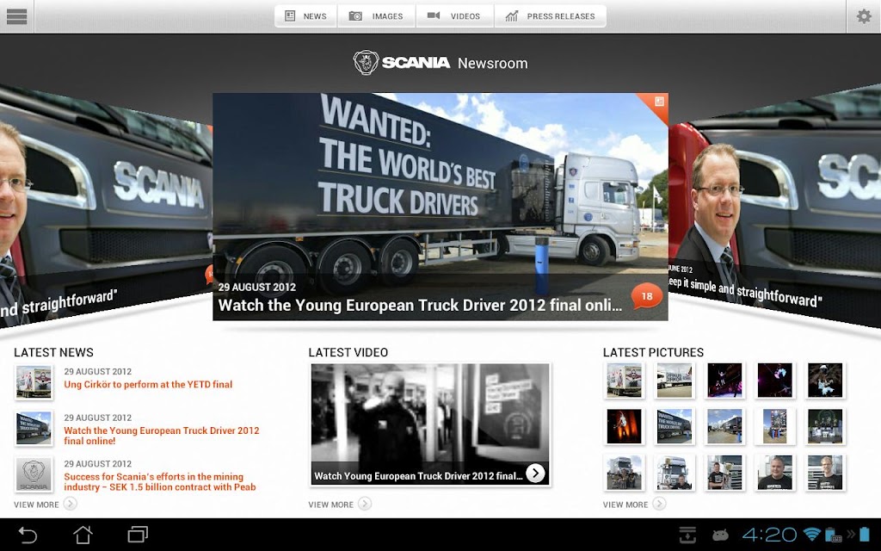
Task: Open fourth picture in Latest Pictures top row
Action: click(x=775, y=381)
